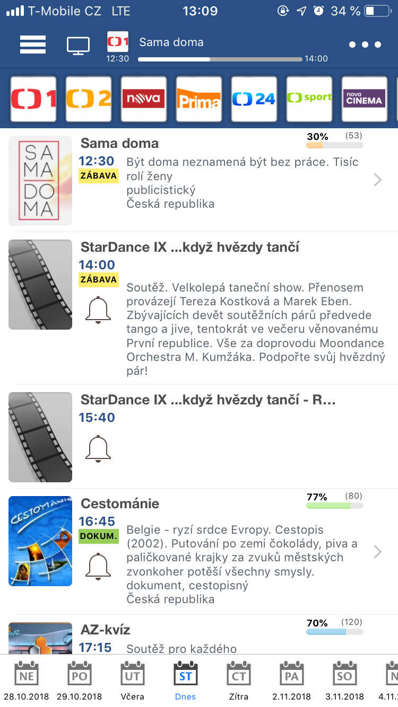Switch to the Prima channel
The height and width of the screenshot is (707, 398).
click(199, 99)
